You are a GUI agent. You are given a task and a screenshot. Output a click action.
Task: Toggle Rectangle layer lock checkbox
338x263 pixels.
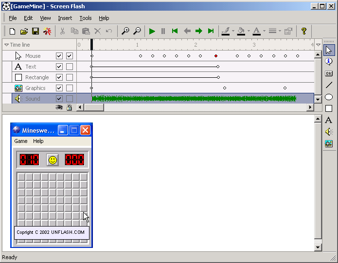tap(70, 77)
